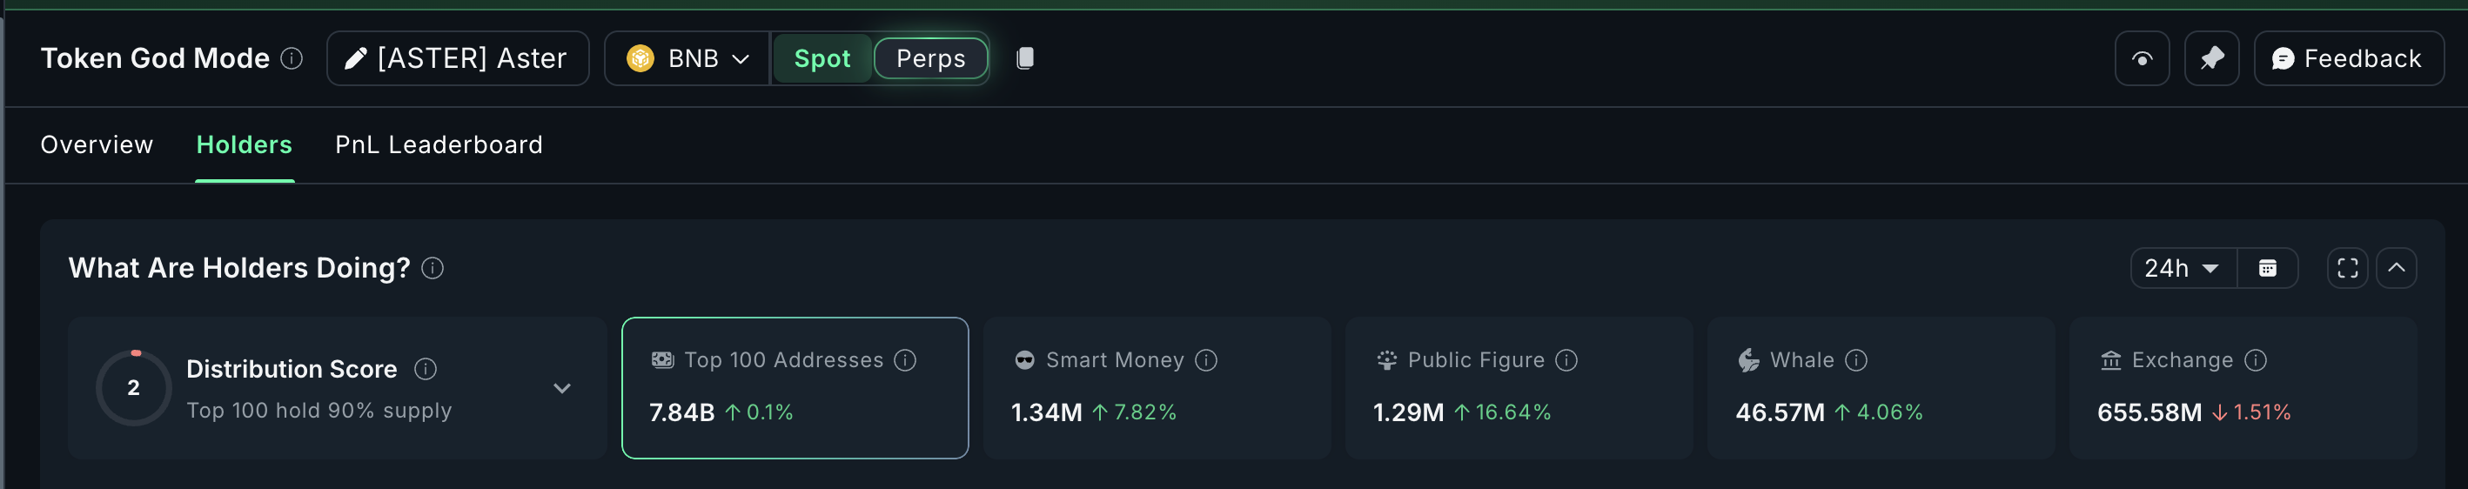Go to the Overview tab
2468x489 pixels.
point(97,144)
